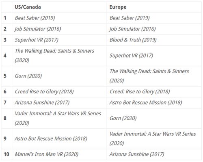Image resolution: width=203 pixels, height=162 pixels.
Task: Click Creed: Rise to Glory under Europe
Action: point(140,92)
